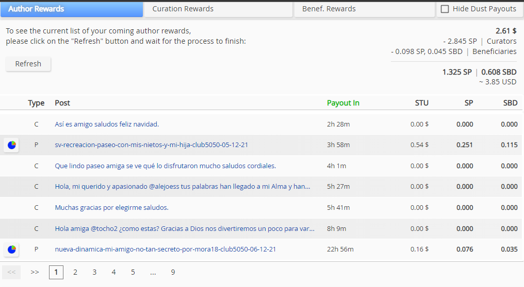This screenshot has height=287, width=524.
Task: Click the 'Post' column header
Action: 62,103
